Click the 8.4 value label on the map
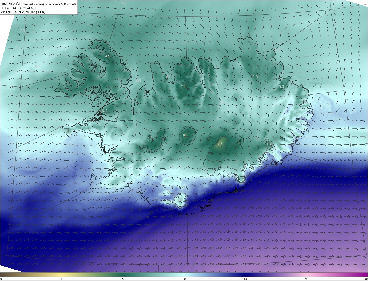Screen dimensions: 368x281 (138, 81)
